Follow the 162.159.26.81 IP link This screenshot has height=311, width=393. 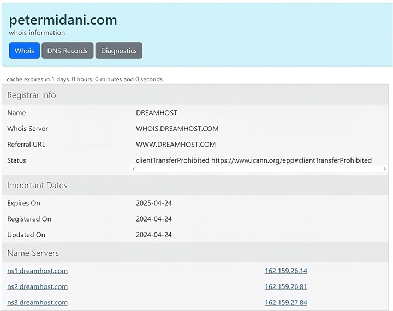point(286,286)
